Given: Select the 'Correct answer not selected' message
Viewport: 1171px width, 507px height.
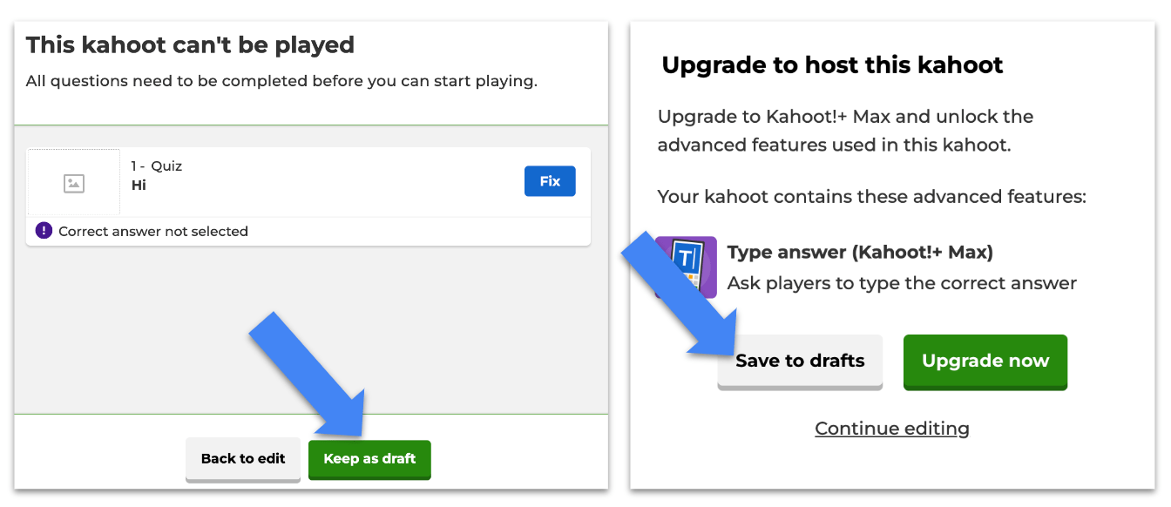Looking at the screenshot, I should click(x=153, y=232).
